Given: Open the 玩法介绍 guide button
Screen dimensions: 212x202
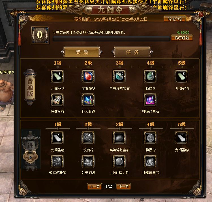Looking at the screenshot, I should pos(175,19).
